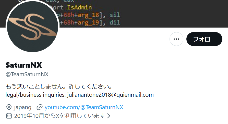This screenshot has height=124, width=228.
Task: Click the legal/business inquiries label text
Action: [36, 95]
